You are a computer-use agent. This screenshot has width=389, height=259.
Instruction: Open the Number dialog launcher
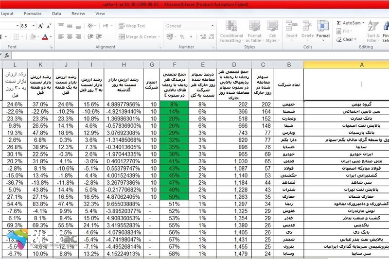[x=213, y=47]
